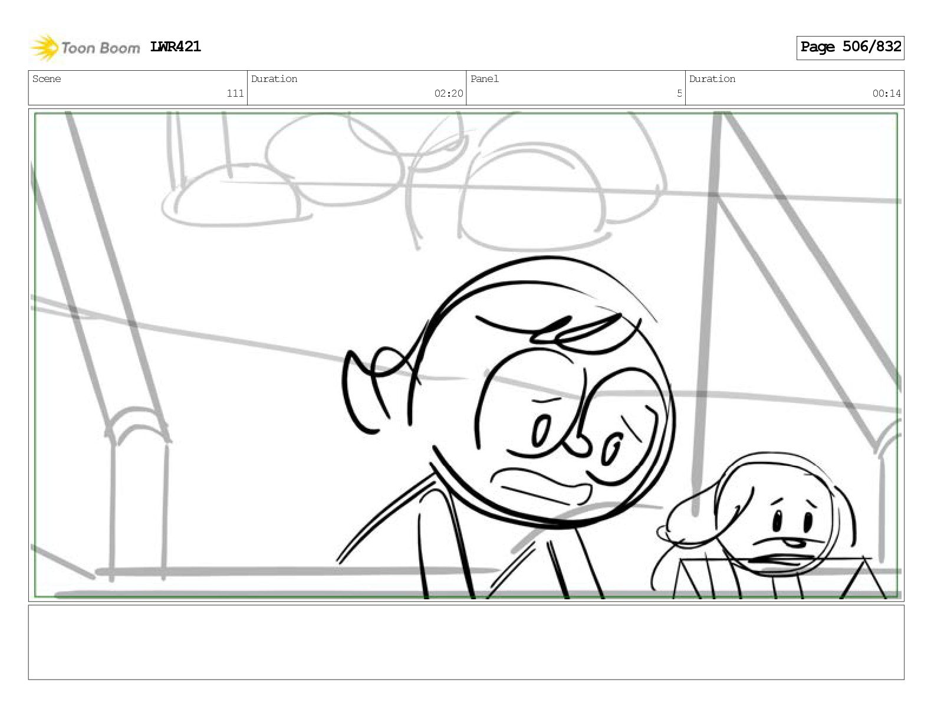The height and width of the screenshot is (722, 934).
Task: Click the Toon Boom logo icon
Action: click(x=44, y=48)
